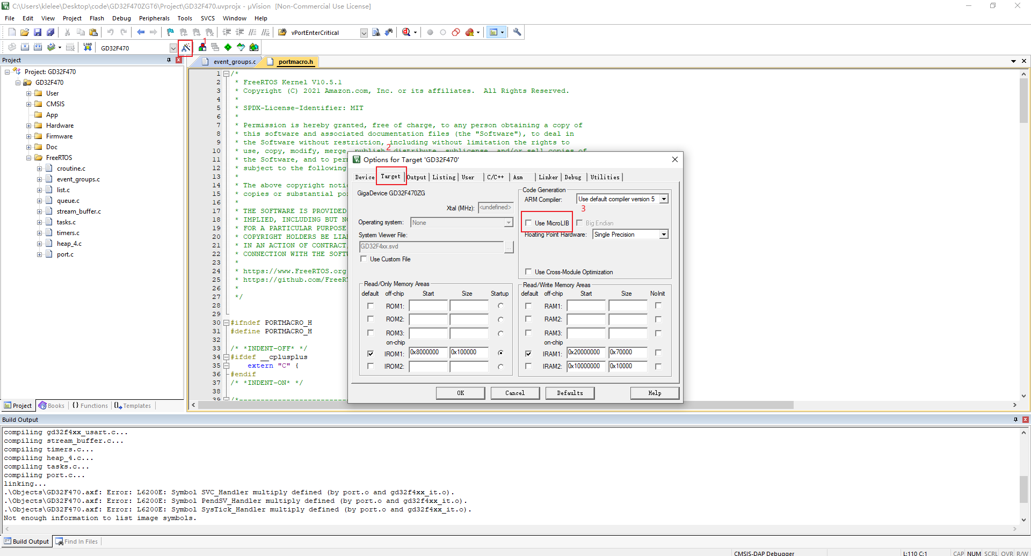Image resolution: width=1031 pixels, height=556 pixels.
Task: Expand the Hardware folder in project tree
Action: 29,126
